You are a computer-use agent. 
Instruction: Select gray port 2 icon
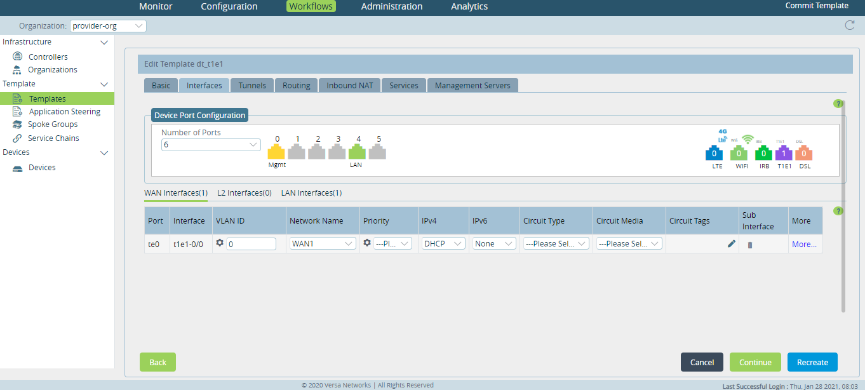tap(317, 152)
